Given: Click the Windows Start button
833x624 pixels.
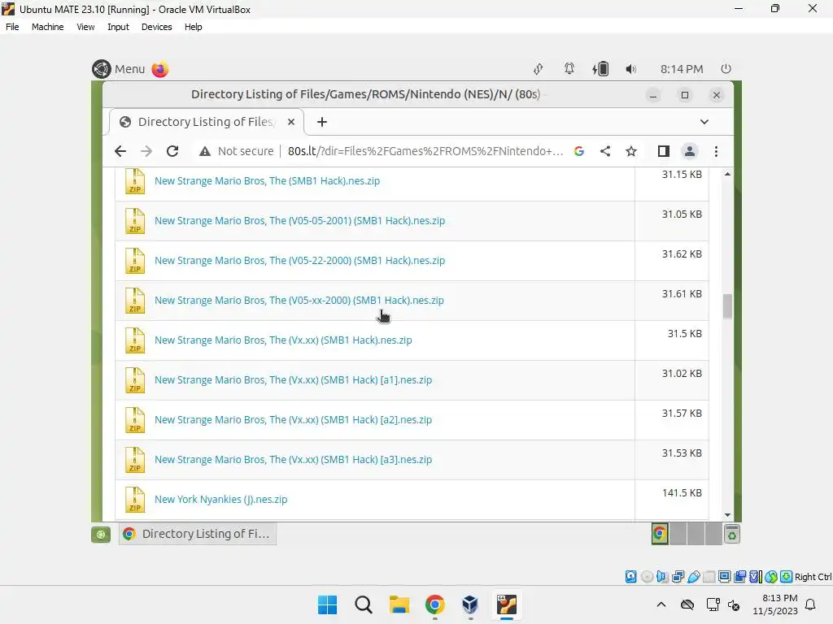Looking at the screenshot, I should (x=327, y=604).
